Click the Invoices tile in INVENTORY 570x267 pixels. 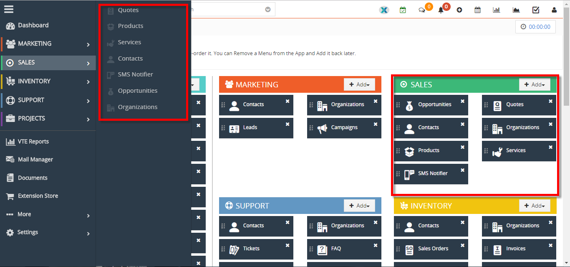tap(519, 249)
